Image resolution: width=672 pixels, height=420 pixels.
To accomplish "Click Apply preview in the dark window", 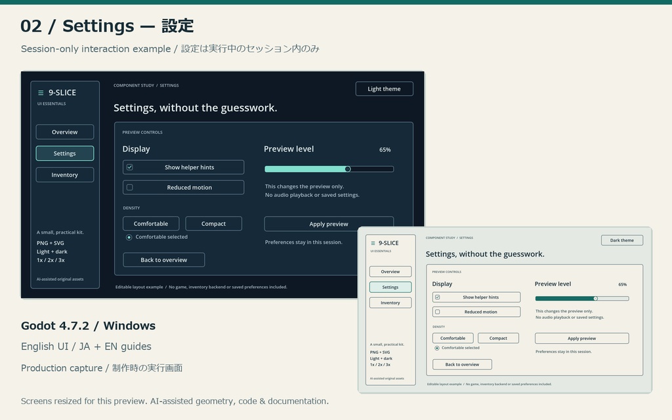I will tap(329, 224).
